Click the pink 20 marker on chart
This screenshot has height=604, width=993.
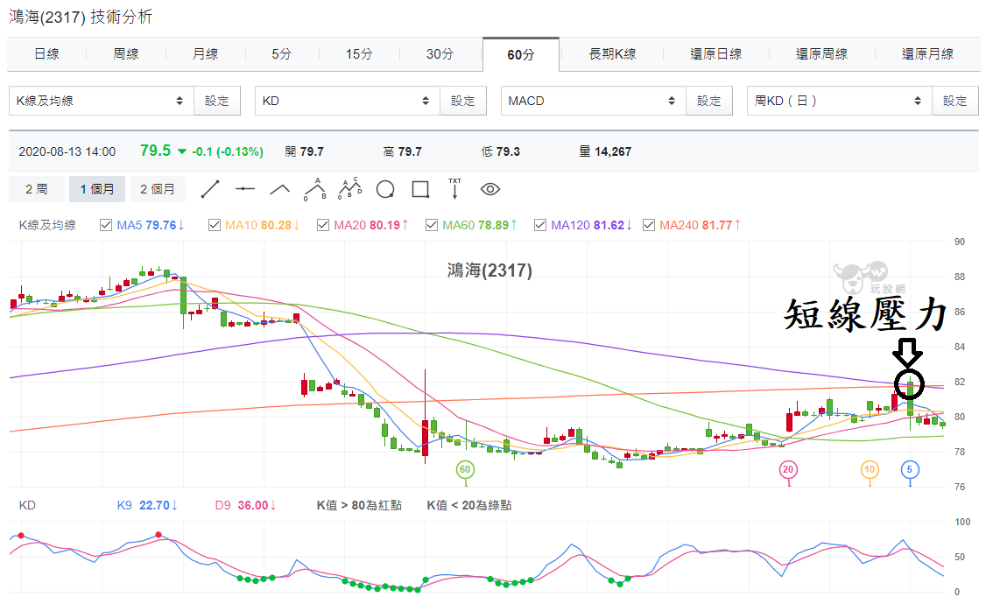pos(788,469)
